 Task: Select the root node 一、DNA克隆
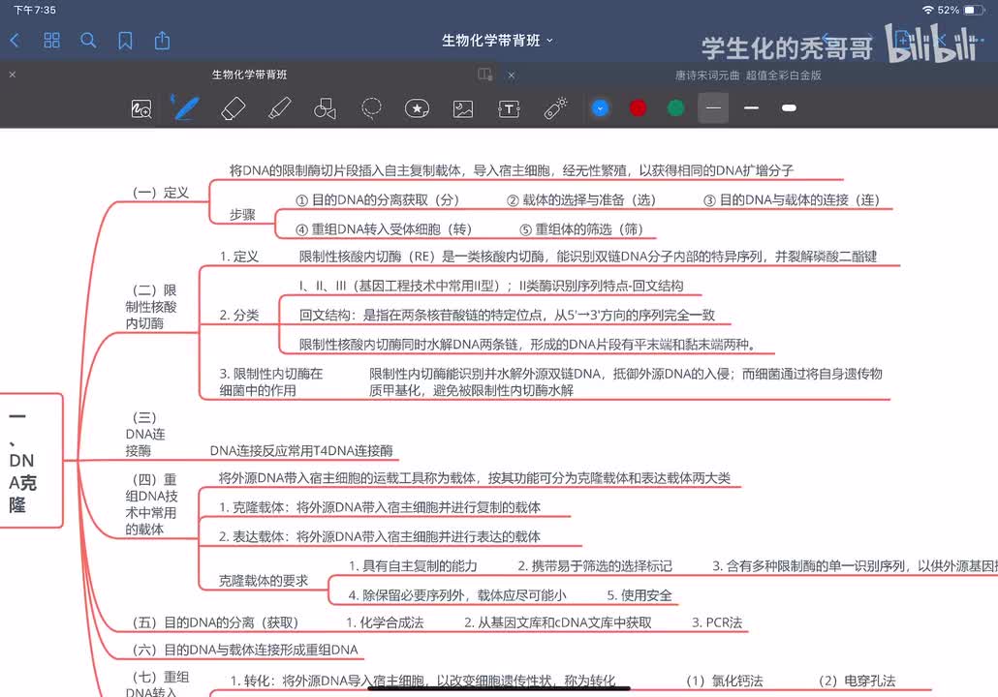click(29, 461)
